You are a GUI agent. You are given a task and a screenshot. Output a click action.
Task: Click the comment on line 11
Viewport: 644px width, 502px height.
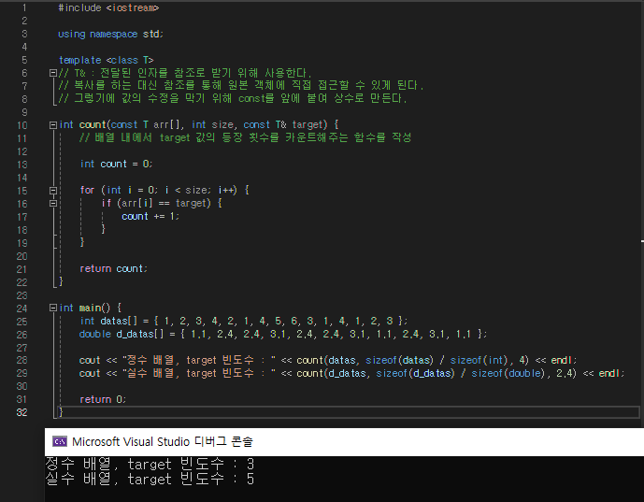pyautogui.click(x=245, y=137)
